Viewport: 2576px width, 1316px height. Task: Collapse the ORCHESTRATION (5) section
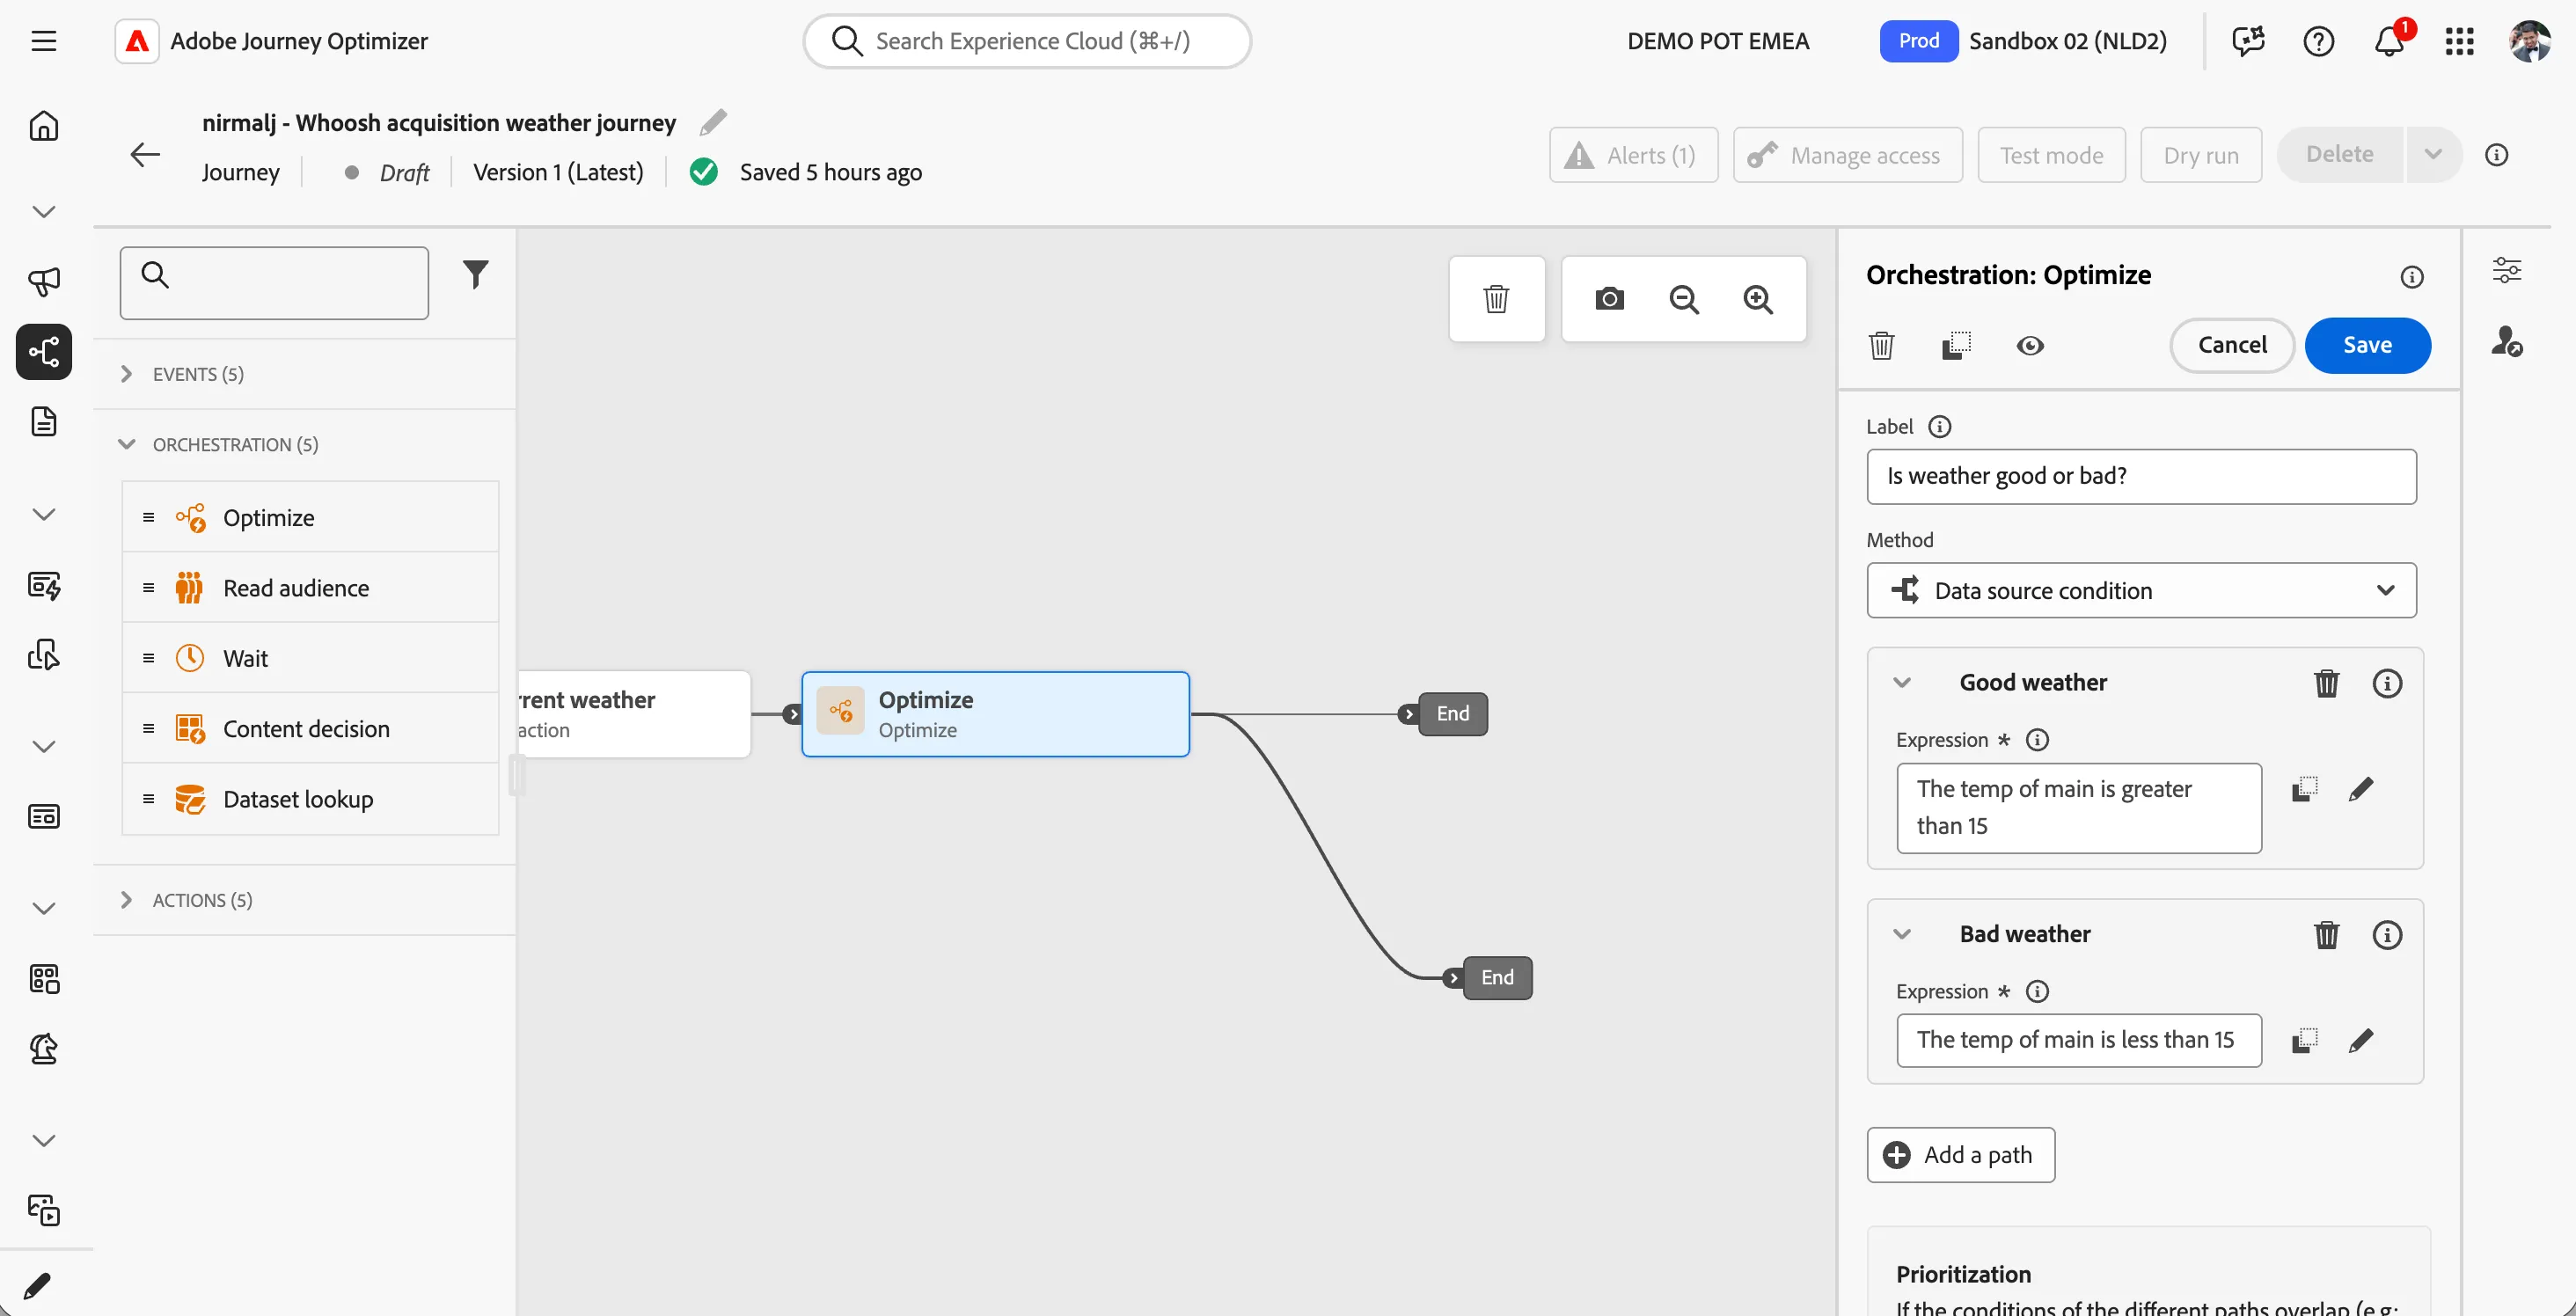pos(306,444)
